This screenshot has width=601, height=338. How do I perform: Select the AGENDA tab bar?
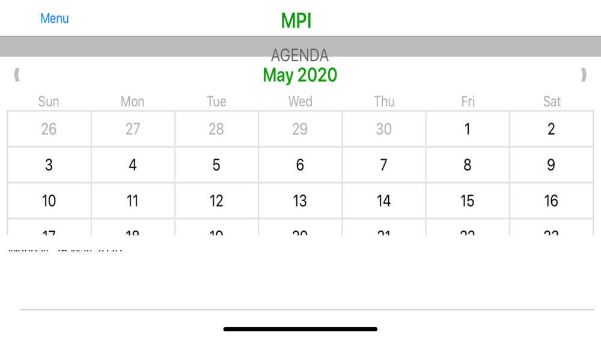300,47
